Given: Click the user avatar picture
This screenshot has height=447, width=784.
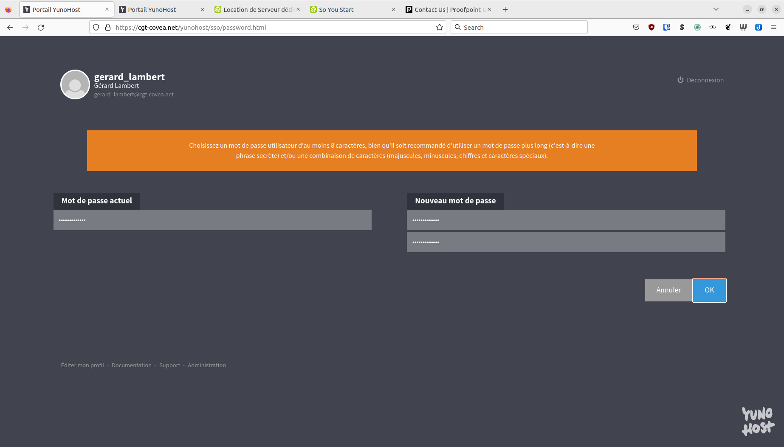Looking at the screenshot, I should pyautogui.click(x=75, y=84).
